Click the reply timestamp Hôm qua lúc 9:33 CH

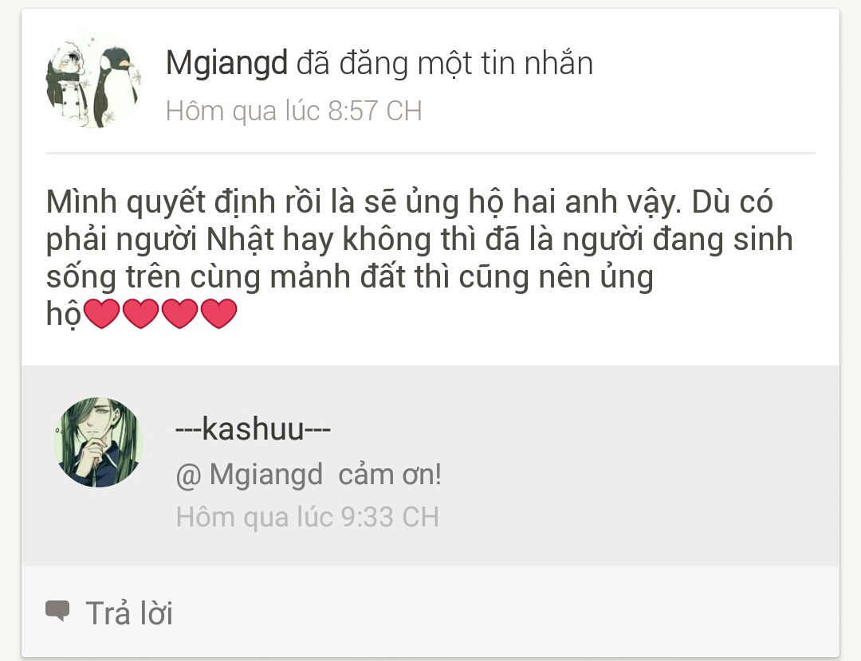[x=308, y=517]
